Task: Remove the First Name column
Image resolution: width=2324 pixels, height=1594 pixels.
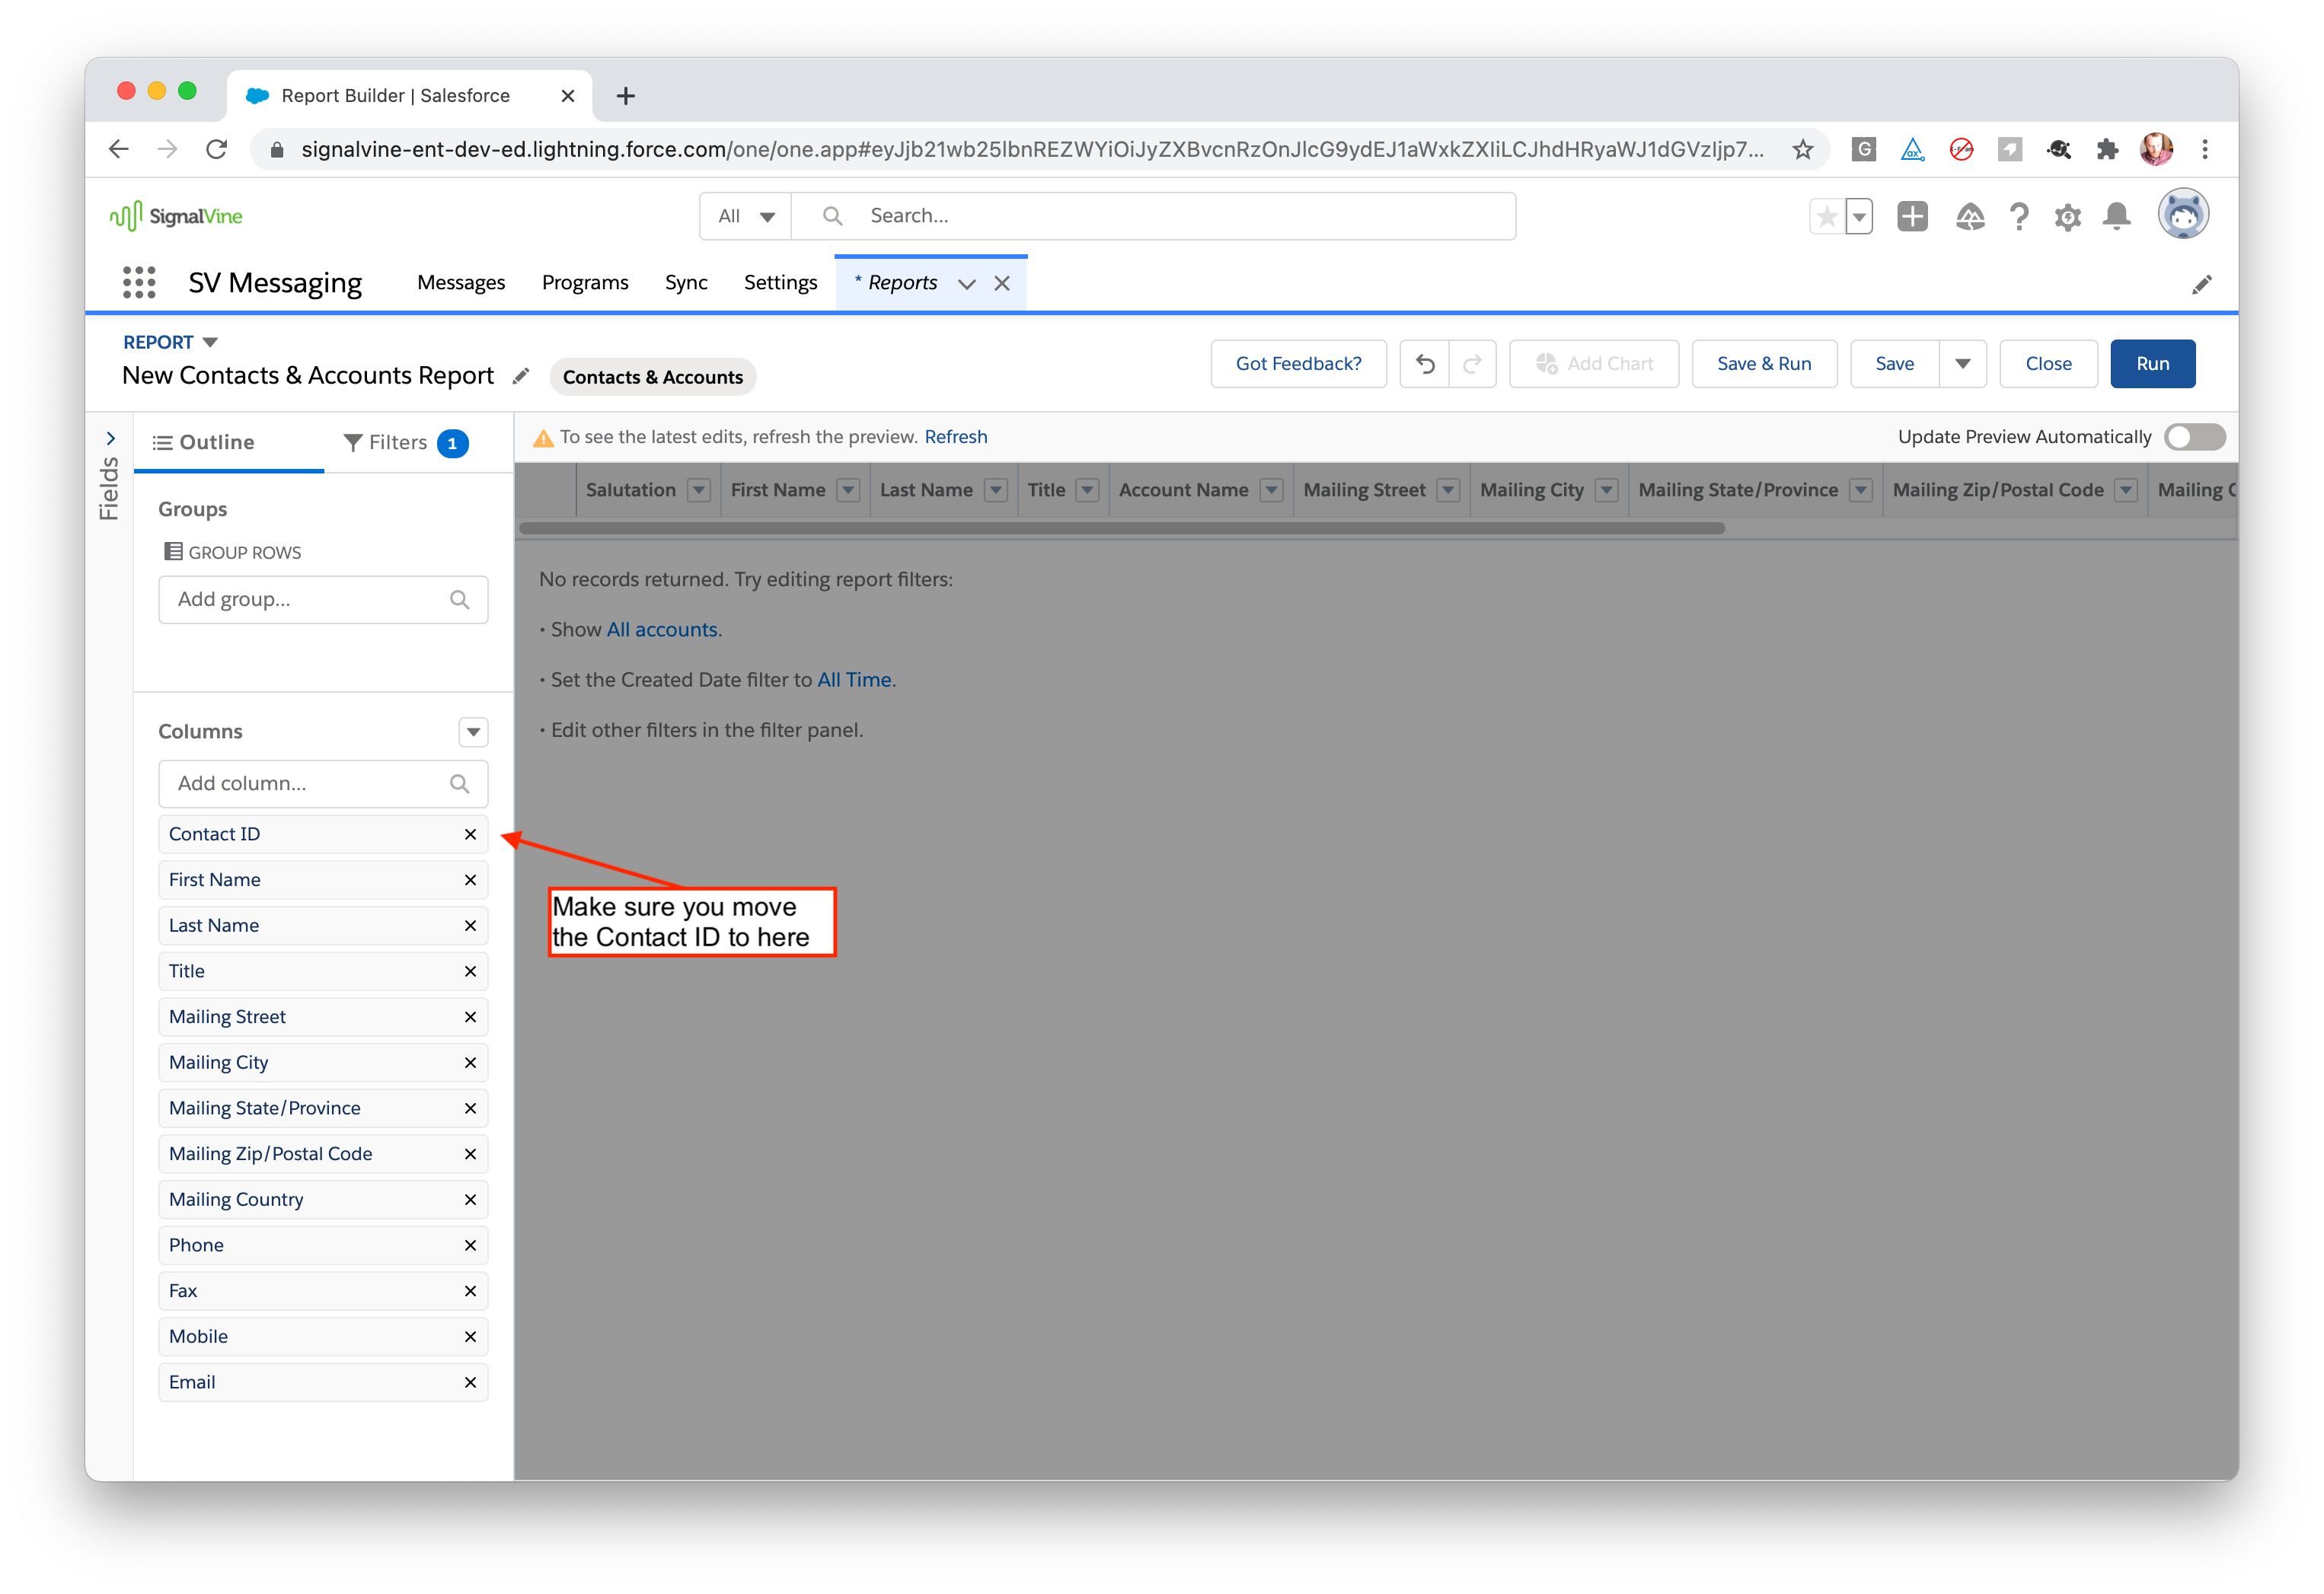Action: [470, 879]
